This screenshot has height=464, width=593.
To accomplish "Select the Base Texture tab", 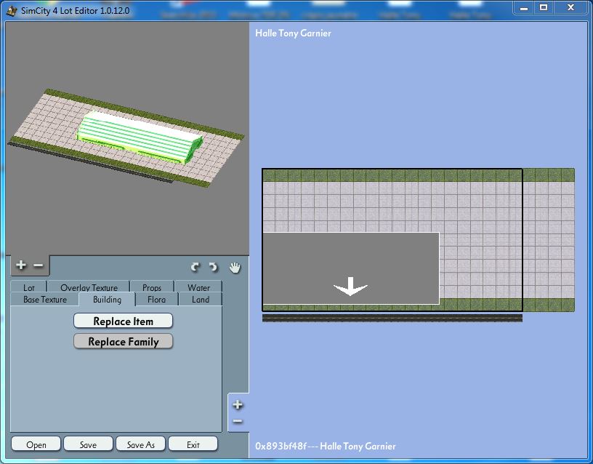I will tap(45, 300).
